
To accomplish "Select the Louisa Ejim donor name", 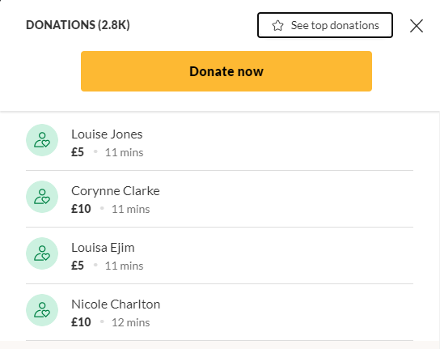I will pos(103,248).
